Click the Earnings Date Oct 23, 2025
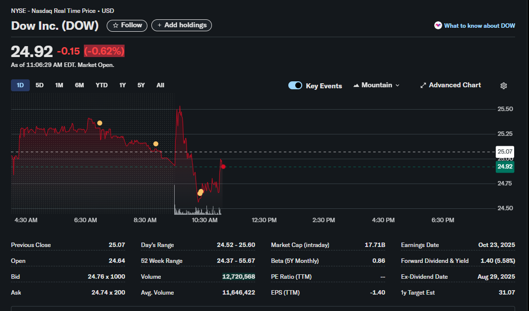This screenshot has width=529, height=311. pos(497,245)
